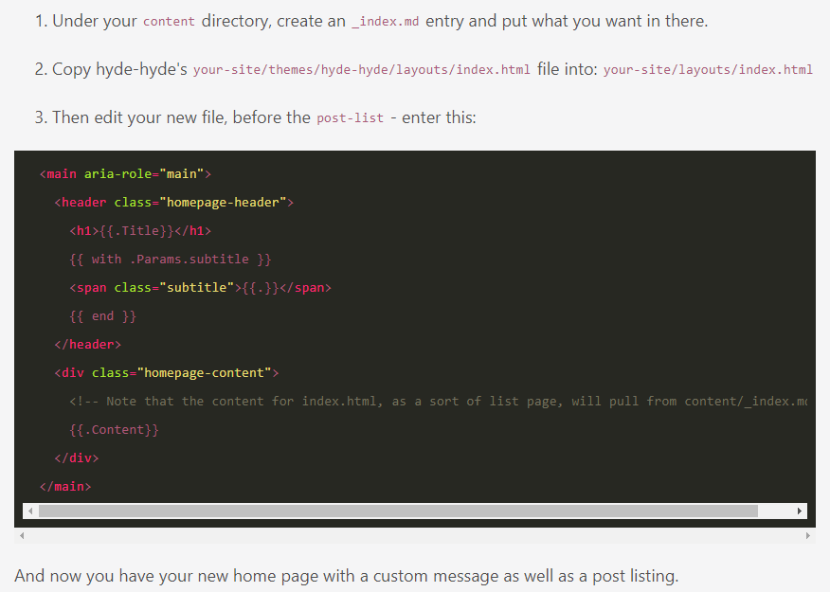Click step 2 text 'Copy hyde-hyde's'

pyautogui.click(x=119, y=69)
